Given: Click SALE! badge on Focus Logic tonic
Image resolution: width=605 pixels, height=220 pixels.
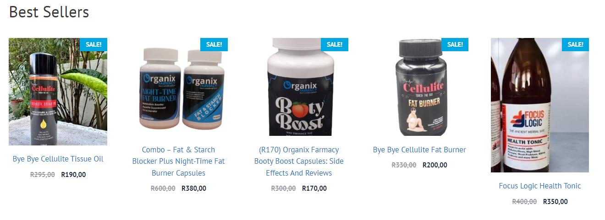Looking at the screenshot, I should tap(575, 44).
